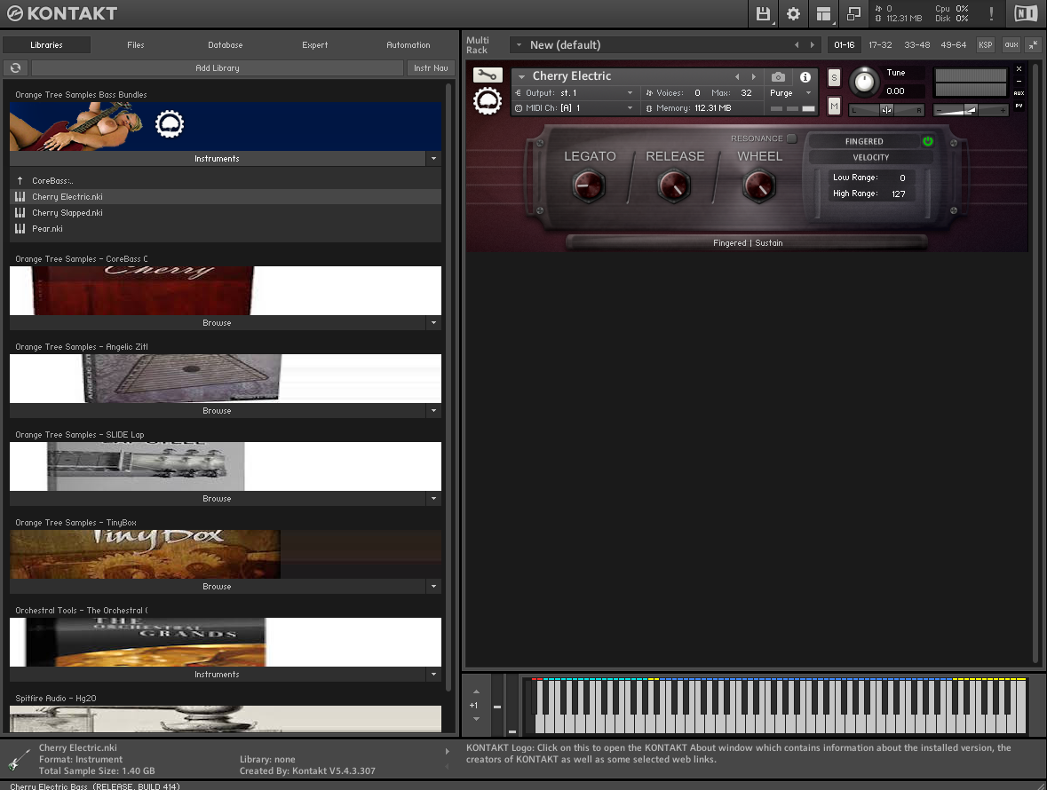Go to previous instrument in Cherry Electric header
Viewport: 1047px width, 790px height.
737,76
